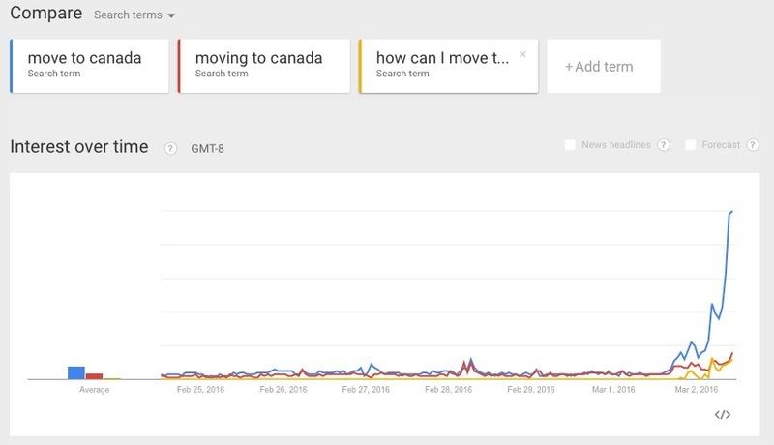
Task: Edit the 'move to canada' search term
Action: 84,58
